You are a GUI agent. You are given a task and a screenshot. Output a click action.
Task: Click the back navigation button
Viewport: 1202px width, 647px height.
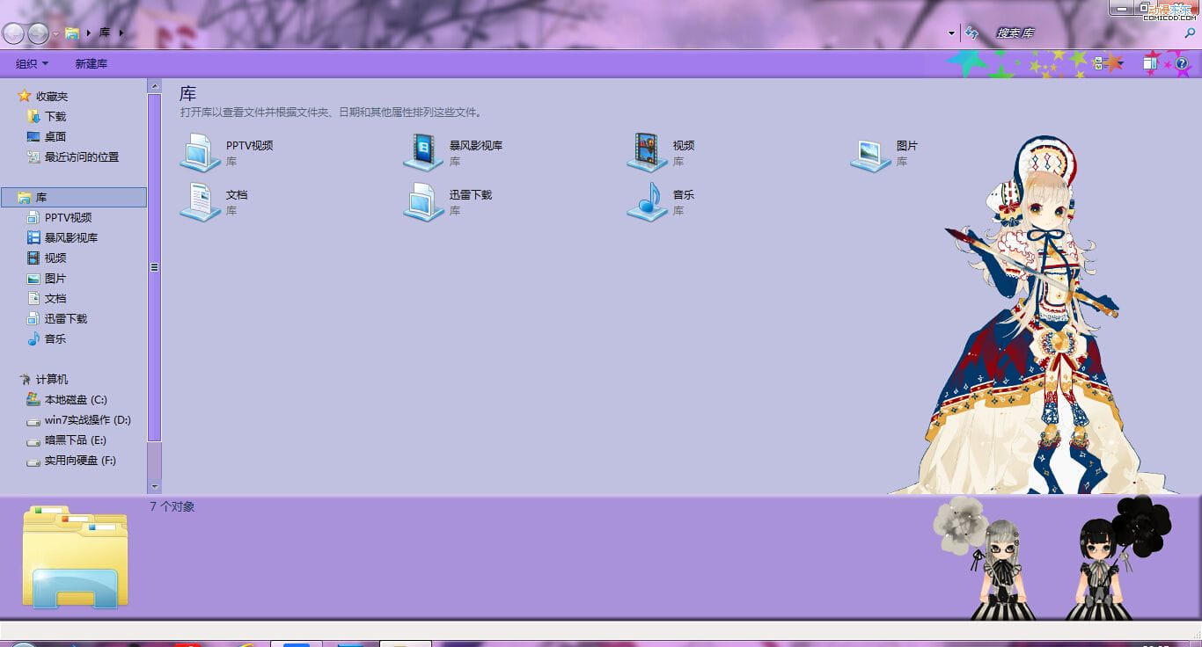[14, 33]
